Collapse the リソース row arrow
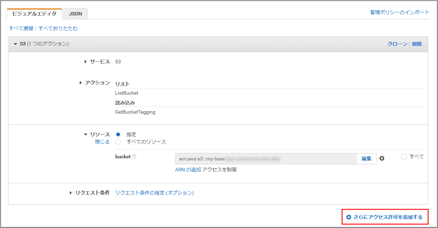This screenshot has height=228, width=438. (x=86, y=134)
